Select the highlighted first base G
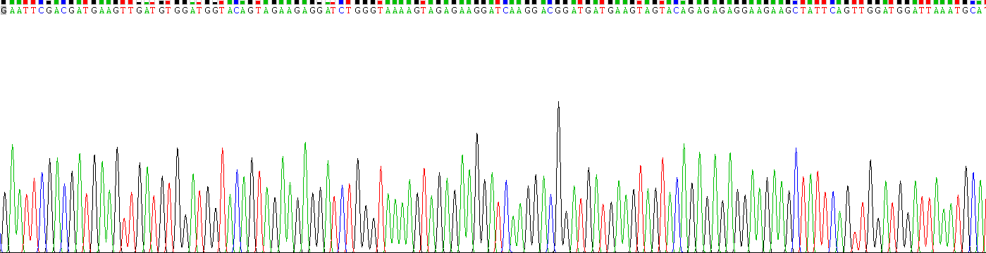 pos(4,11)
